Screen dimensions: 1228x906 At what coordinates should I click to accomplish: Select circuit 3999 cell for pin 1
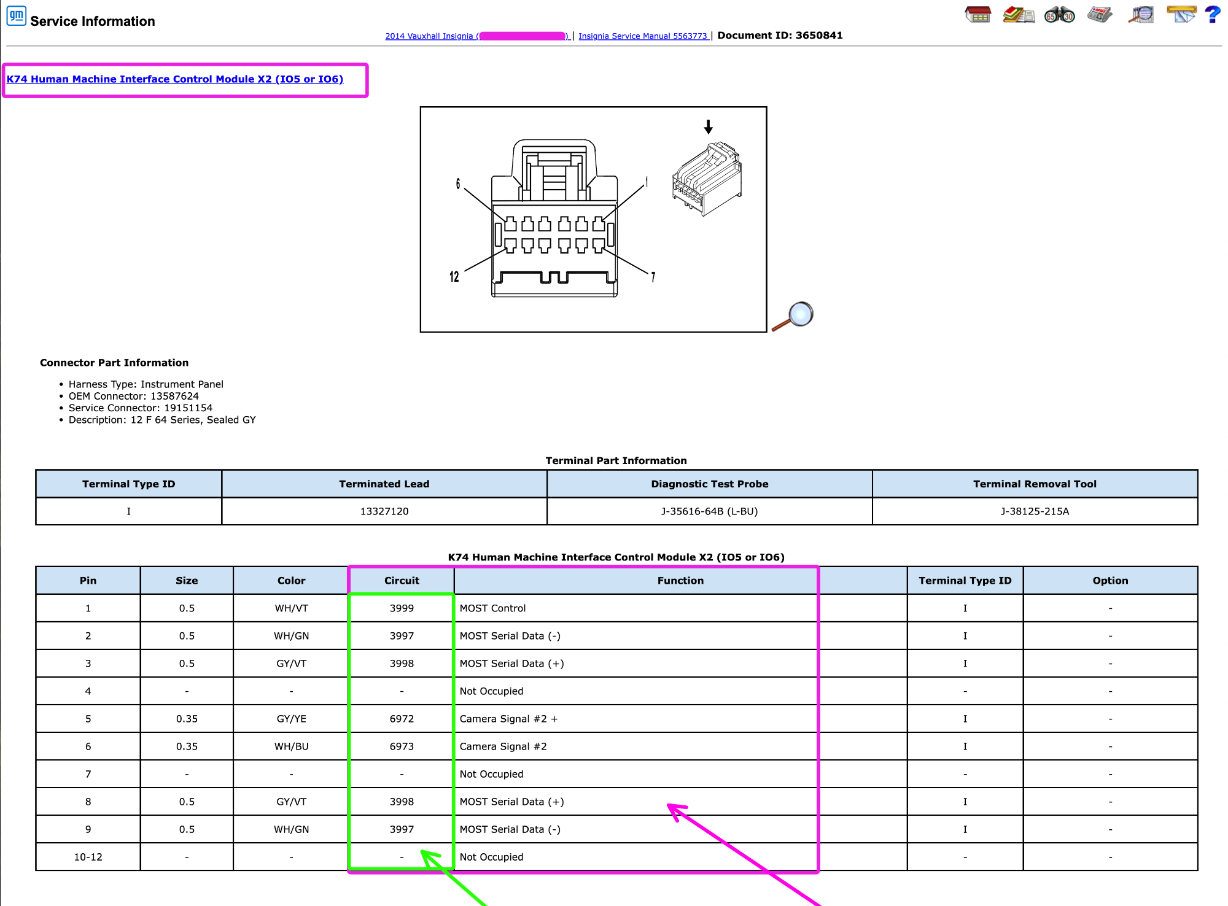402,608
